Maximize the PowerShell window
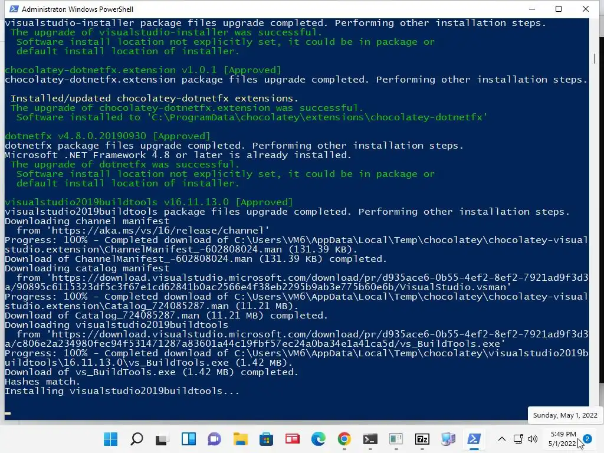 coord(559,9)
